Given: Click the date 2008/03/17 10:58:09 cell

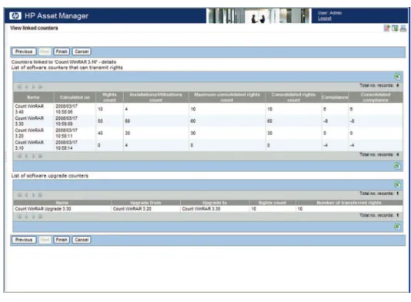Looking at the screenshot, I should (67, 121).
